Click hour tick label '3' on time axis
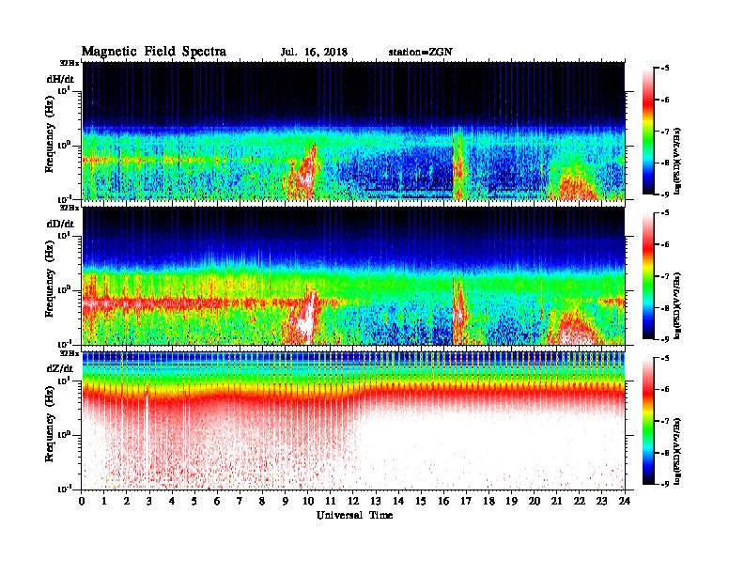Screen dimensions: 744x575 pyautogui.click(x=149, y=502)
